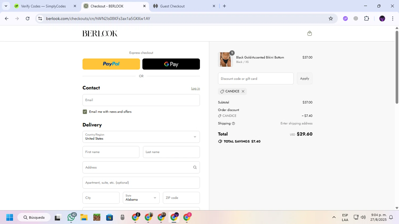
Task: Click the Apartment, suite field
Action: [141, 183]
